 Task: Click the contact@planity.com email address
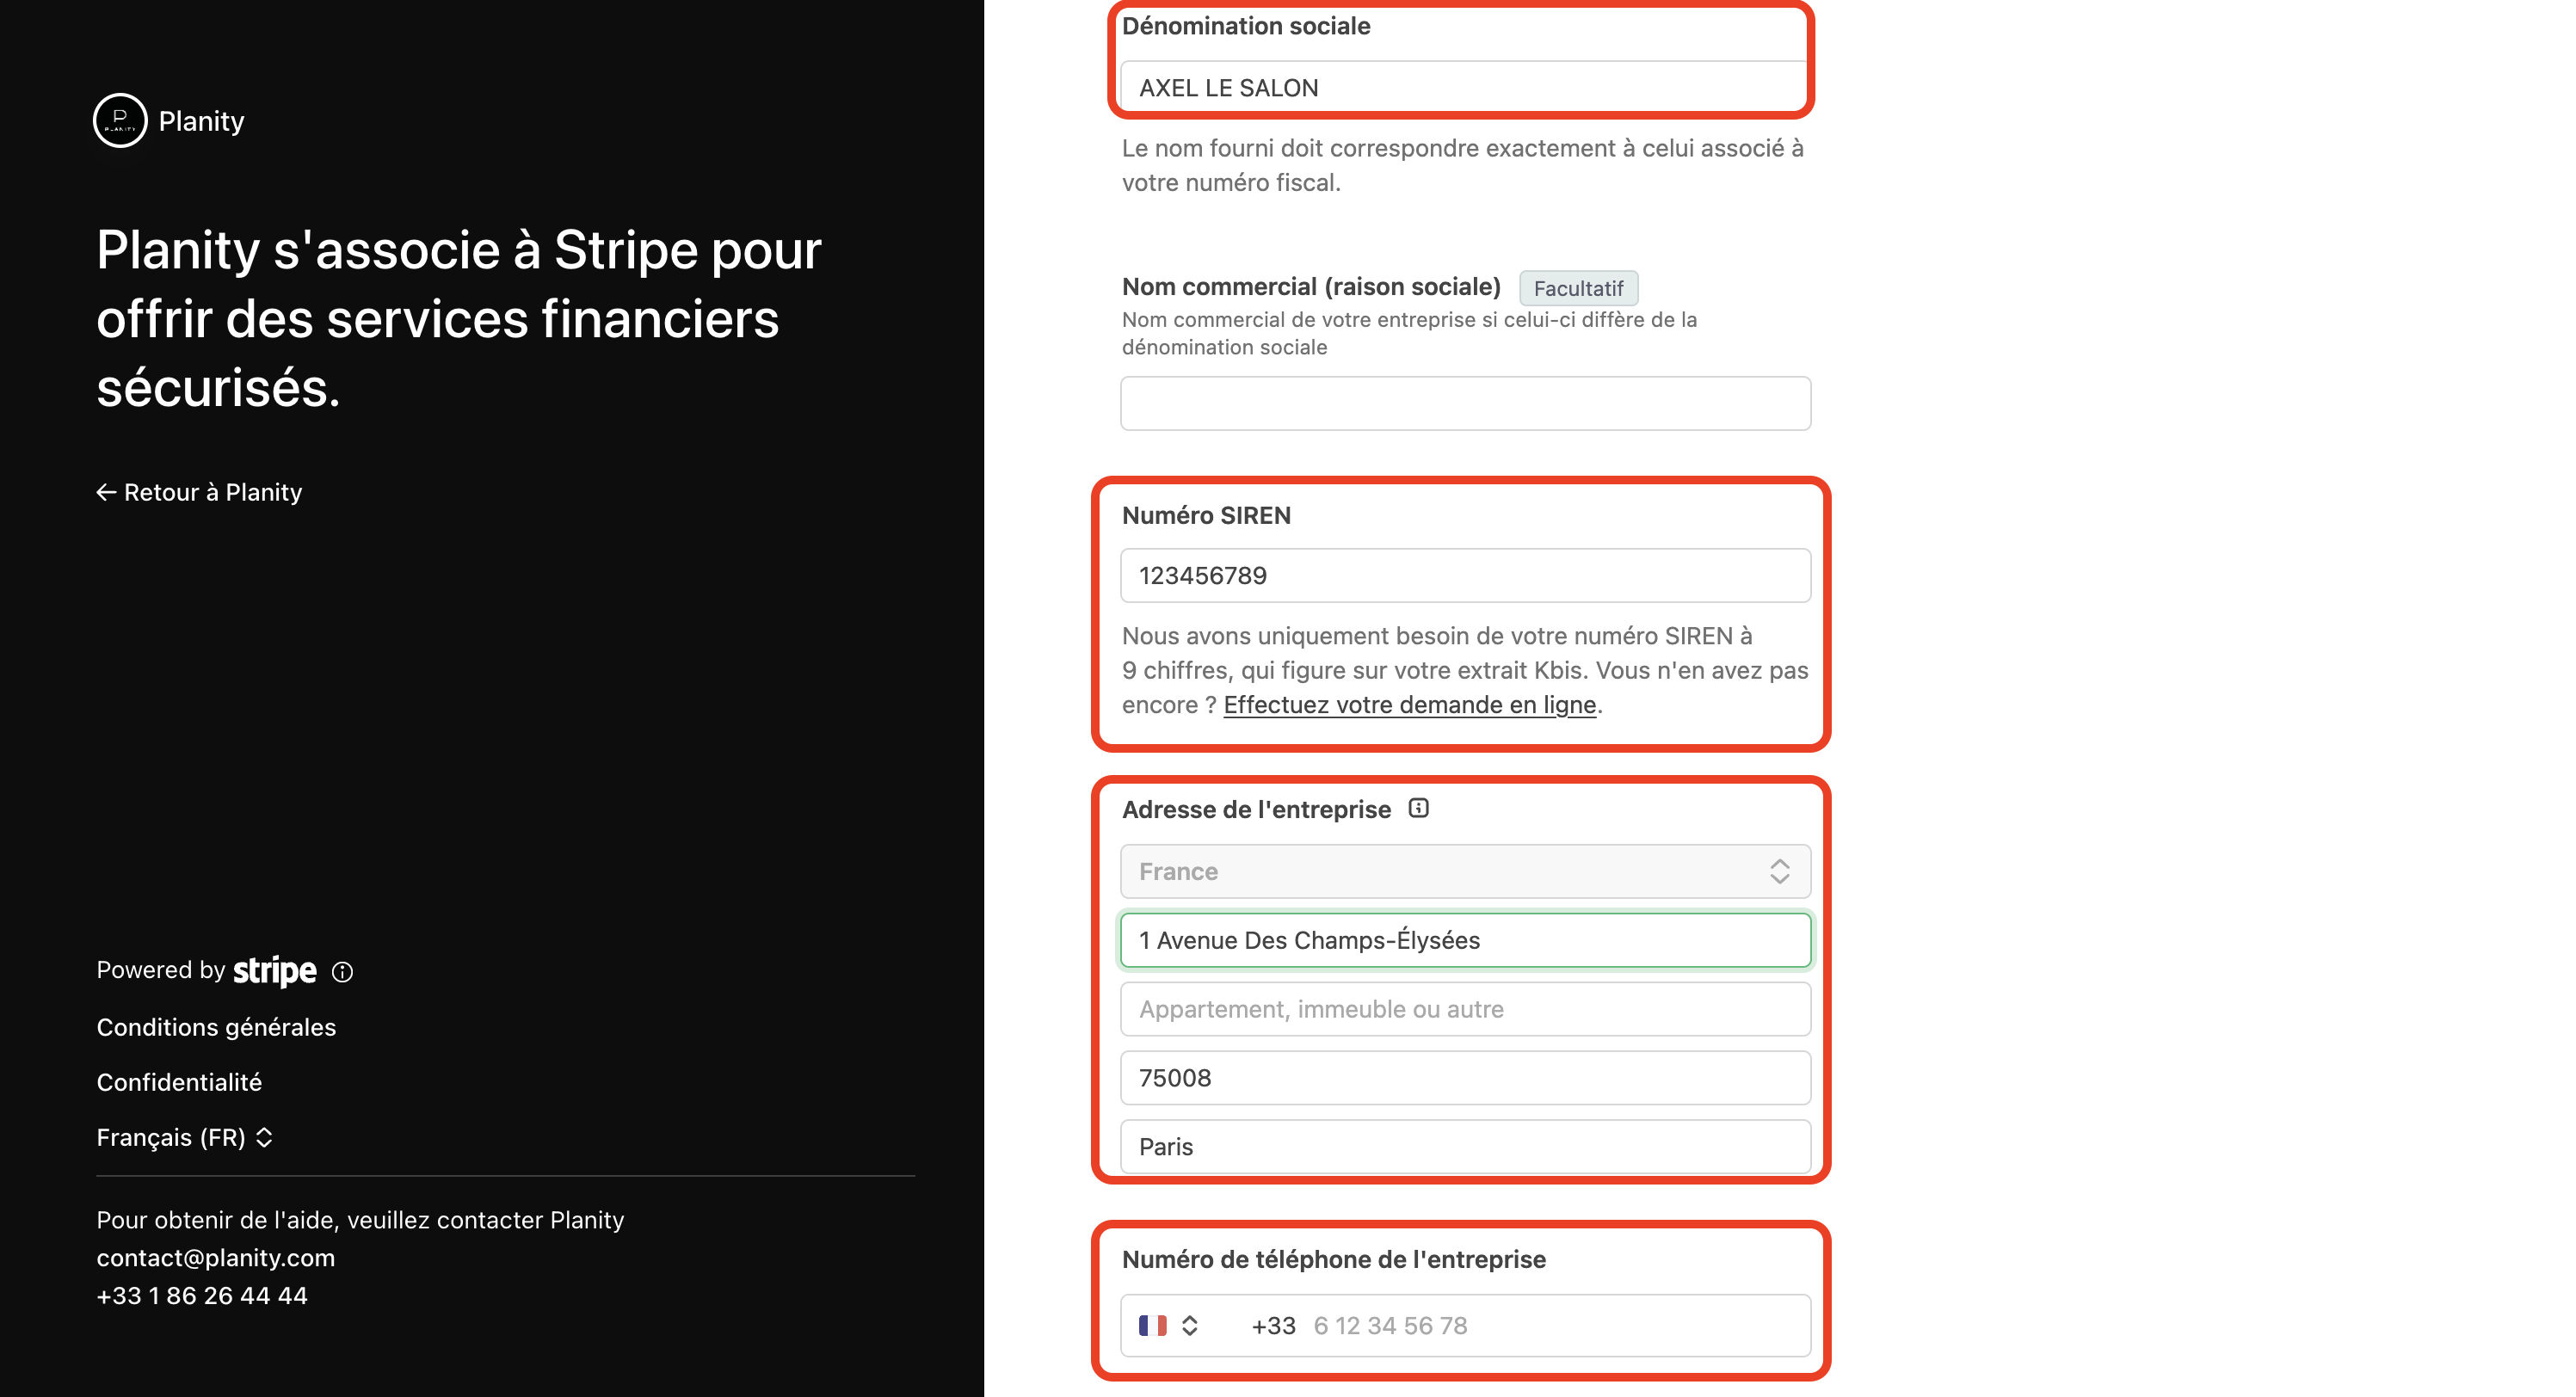pyautogui.click(x=216, y=1258)
